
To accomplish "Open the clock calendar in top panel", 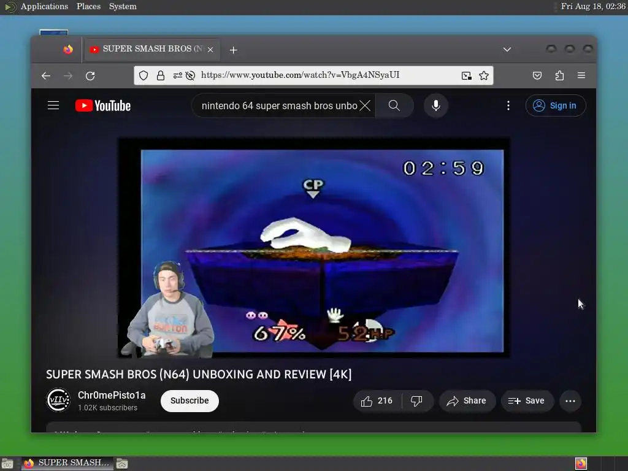I will tap(593, 6).
